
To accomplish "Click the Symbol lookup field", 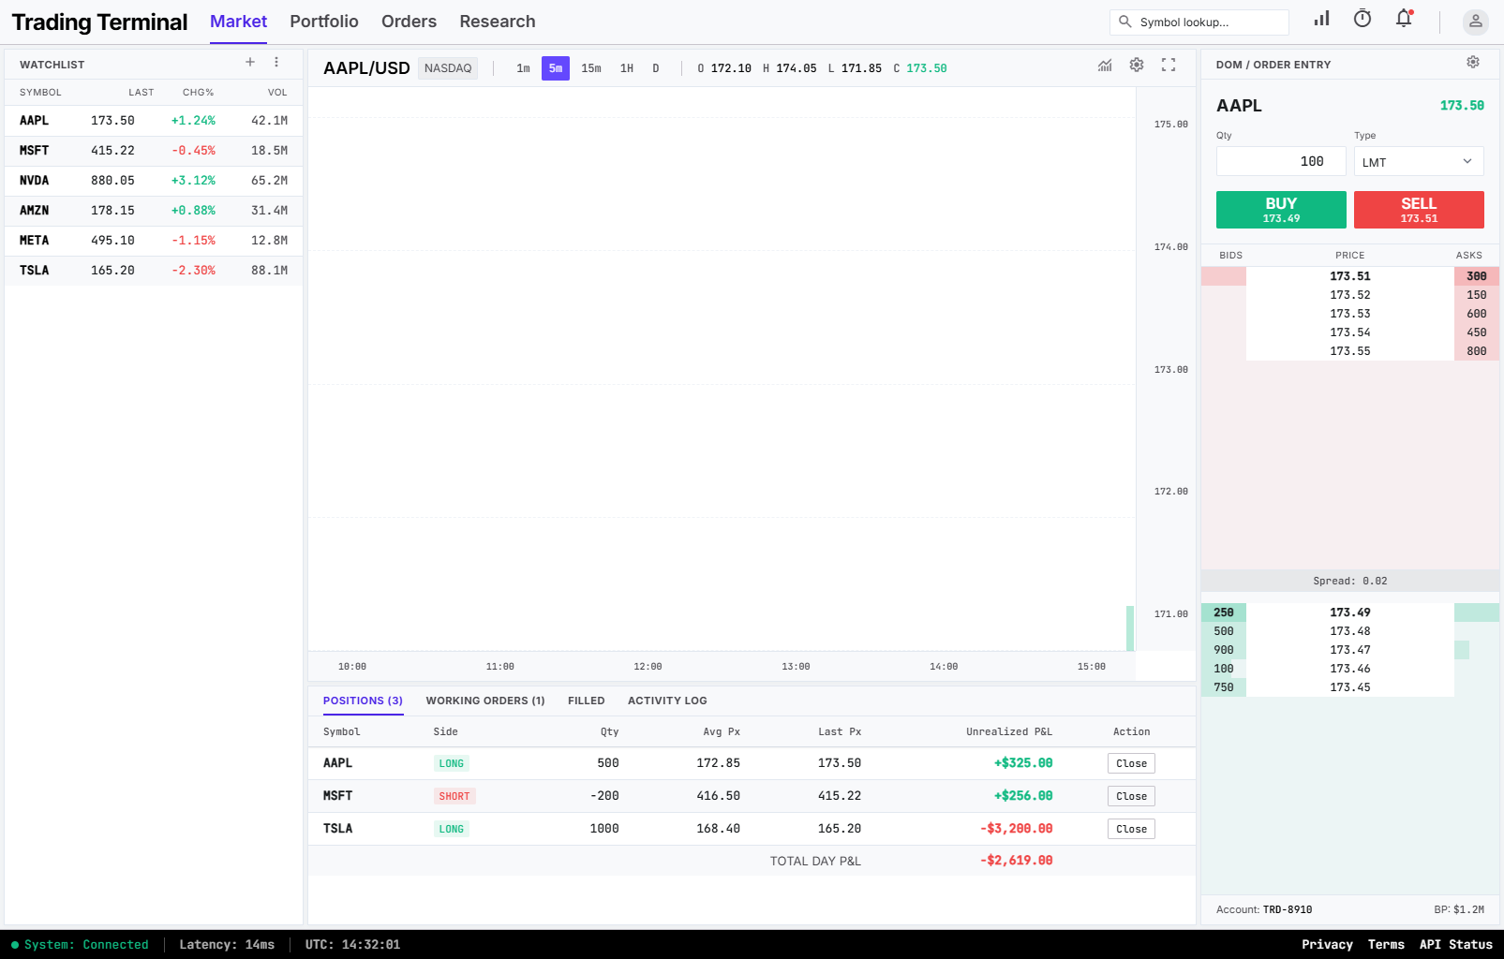I will [x=1199, y=22].
